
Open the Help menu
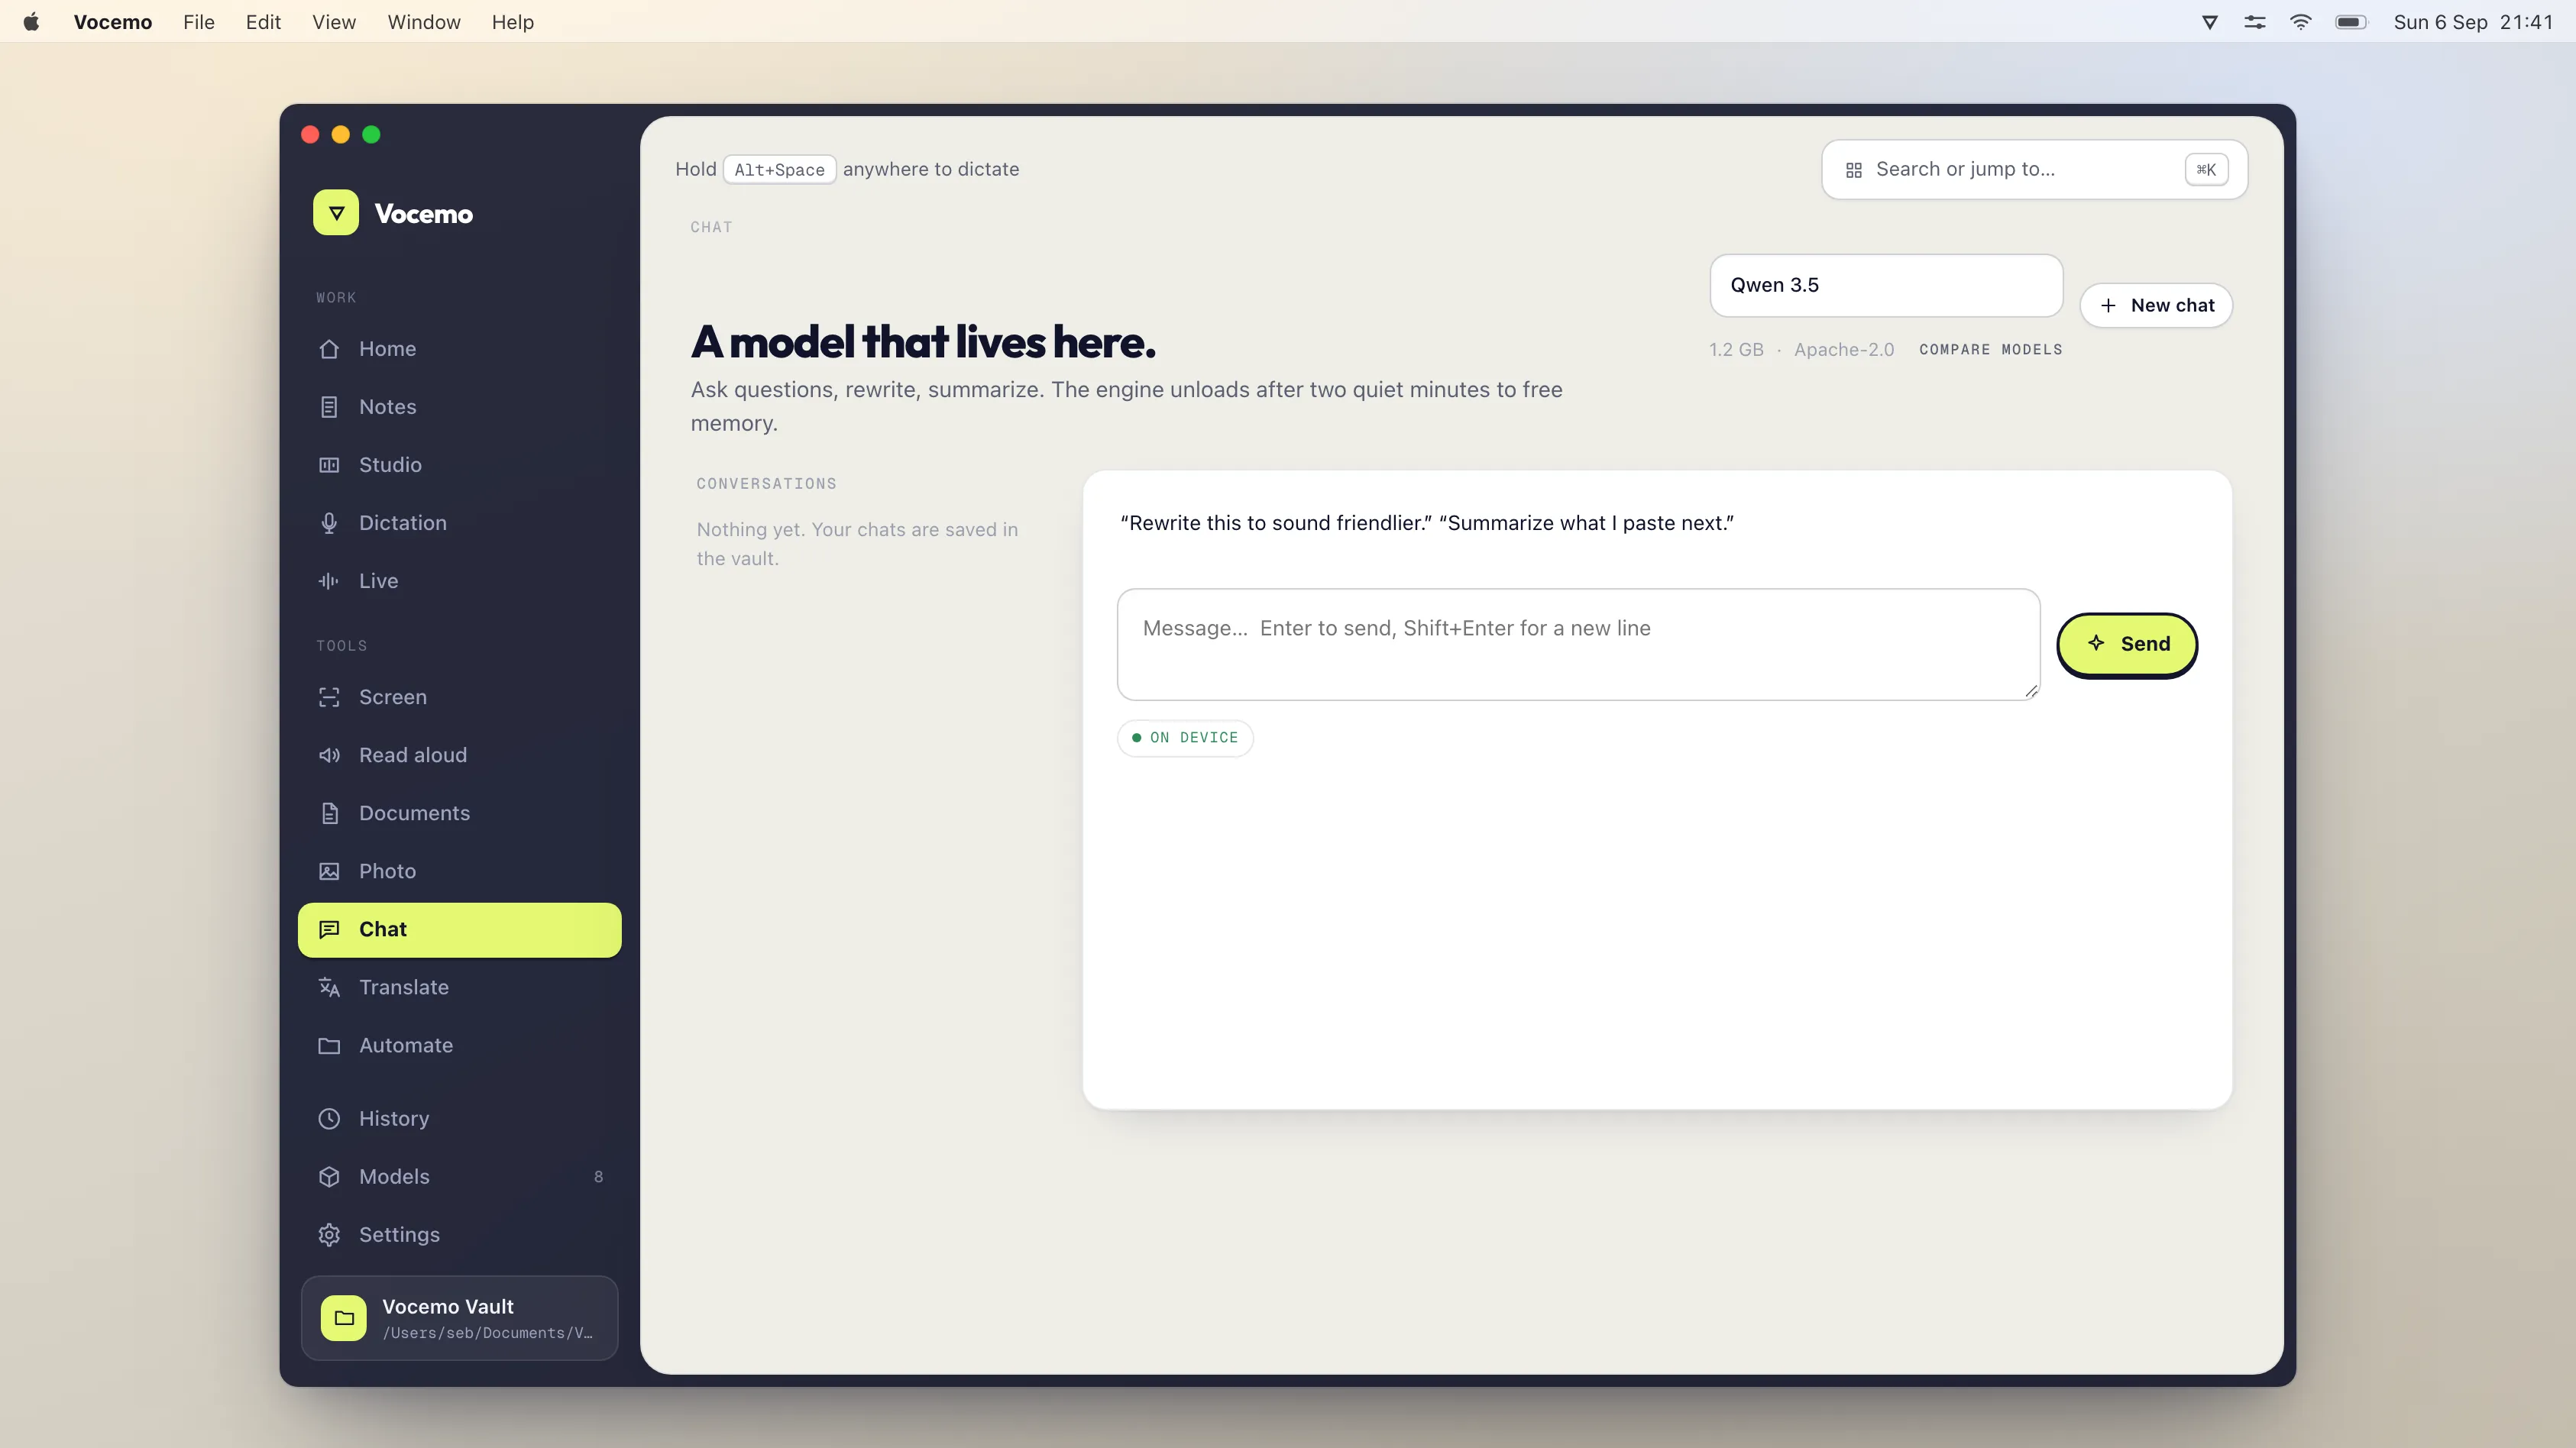pos(513,22)
